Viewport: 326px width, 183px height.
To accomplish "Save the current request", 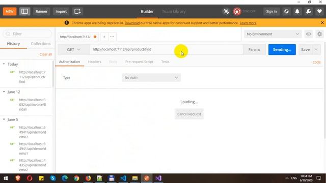I will 306,50.
